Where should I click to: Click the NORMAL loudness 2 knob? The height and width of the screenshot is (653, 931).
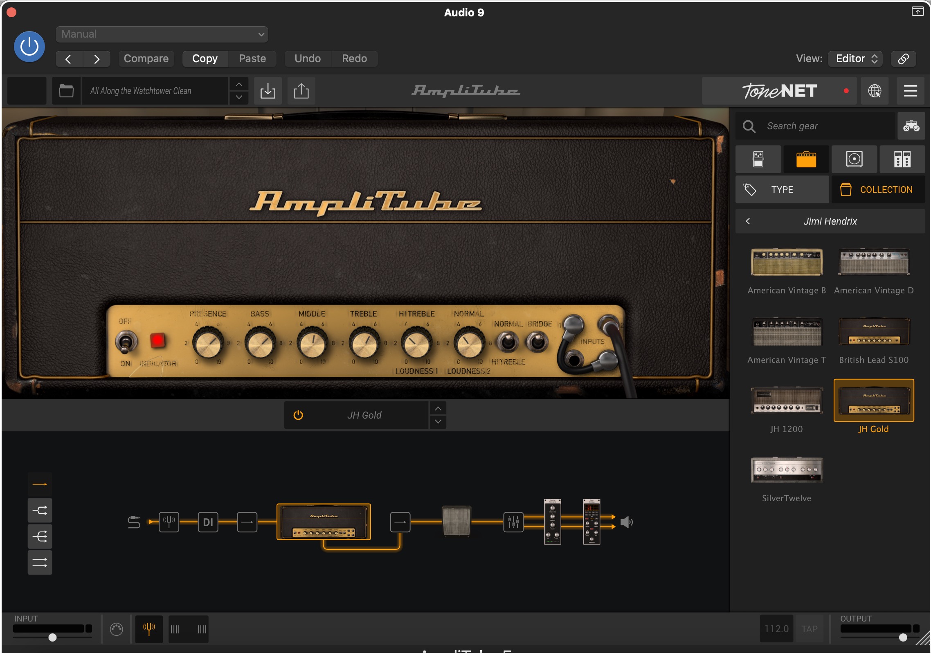point(469,343)
